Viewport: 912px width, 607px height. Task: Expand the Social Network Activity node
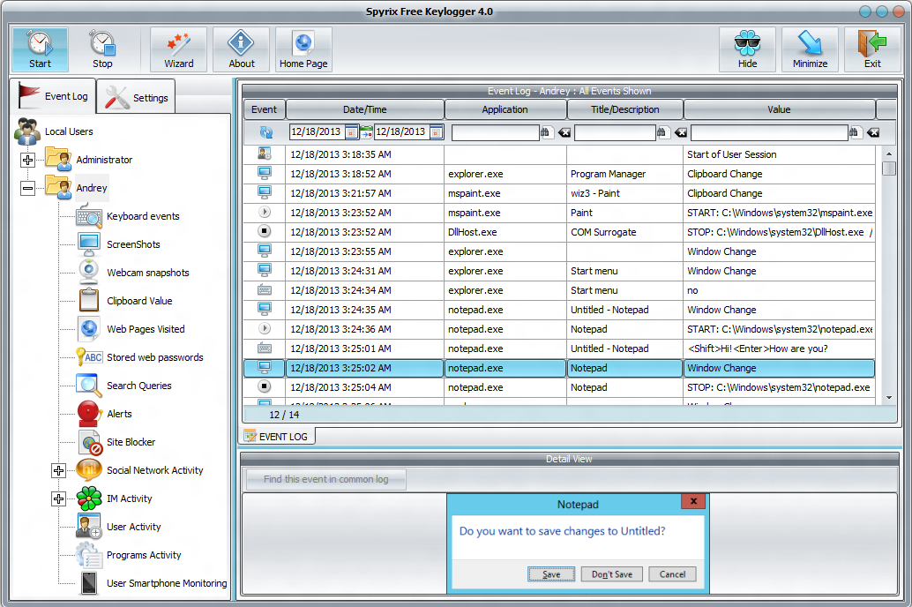click(58, 470)
